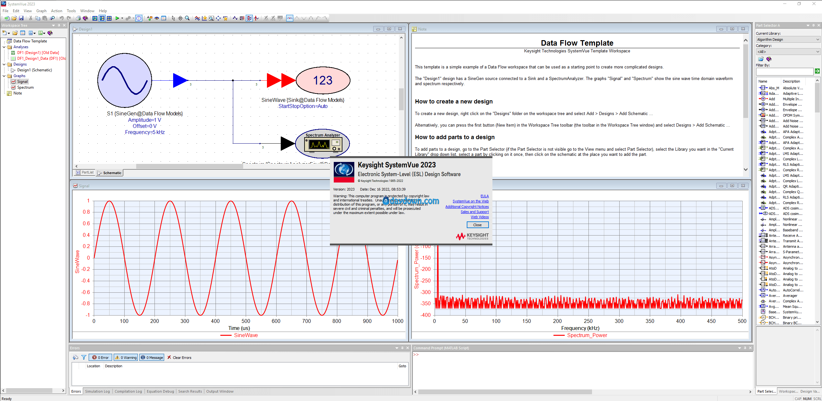Open help via the purple book toolbar icon
822x401 pixels.
pos(85,18)
